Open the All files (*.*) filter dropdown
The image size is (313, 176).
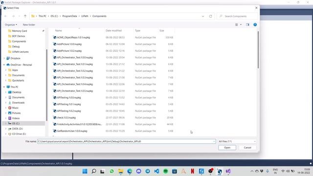pyautogui.click(x=237, y=141)
